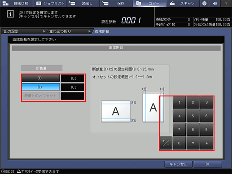Tap keypad digit 9
This screenshot has height=174, width=232.
(x=206, y=130)
